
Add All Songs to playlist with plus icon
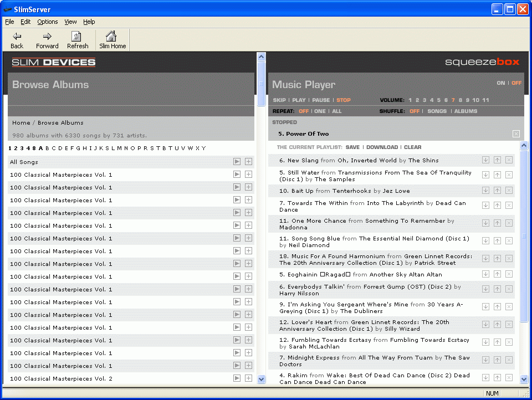pos(248,162)
